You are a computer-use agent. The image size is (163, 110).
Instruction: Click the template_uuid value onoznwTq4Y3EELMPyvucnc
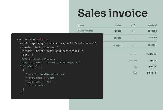(x=63, y=63)
